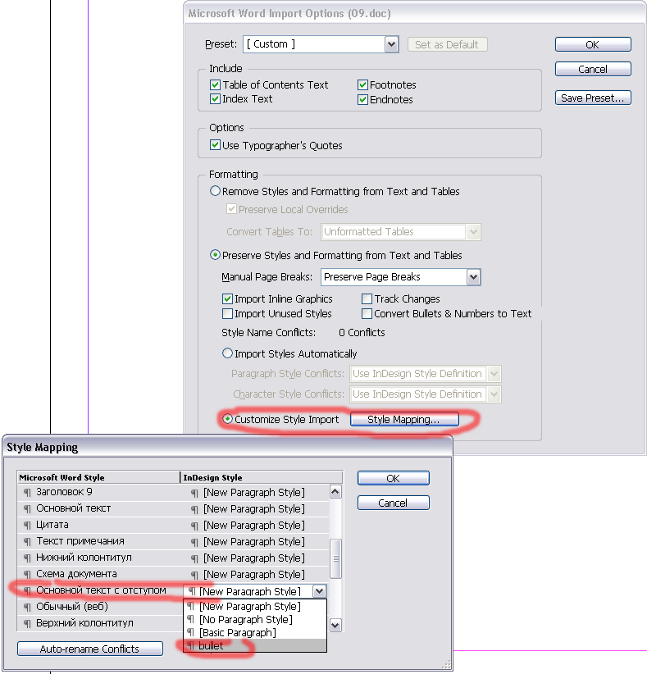The height and width of the screenshot is (674, 647).
Task: Click paragraph icon beside Обычный (веб)
Action: [x=28, y=607]
